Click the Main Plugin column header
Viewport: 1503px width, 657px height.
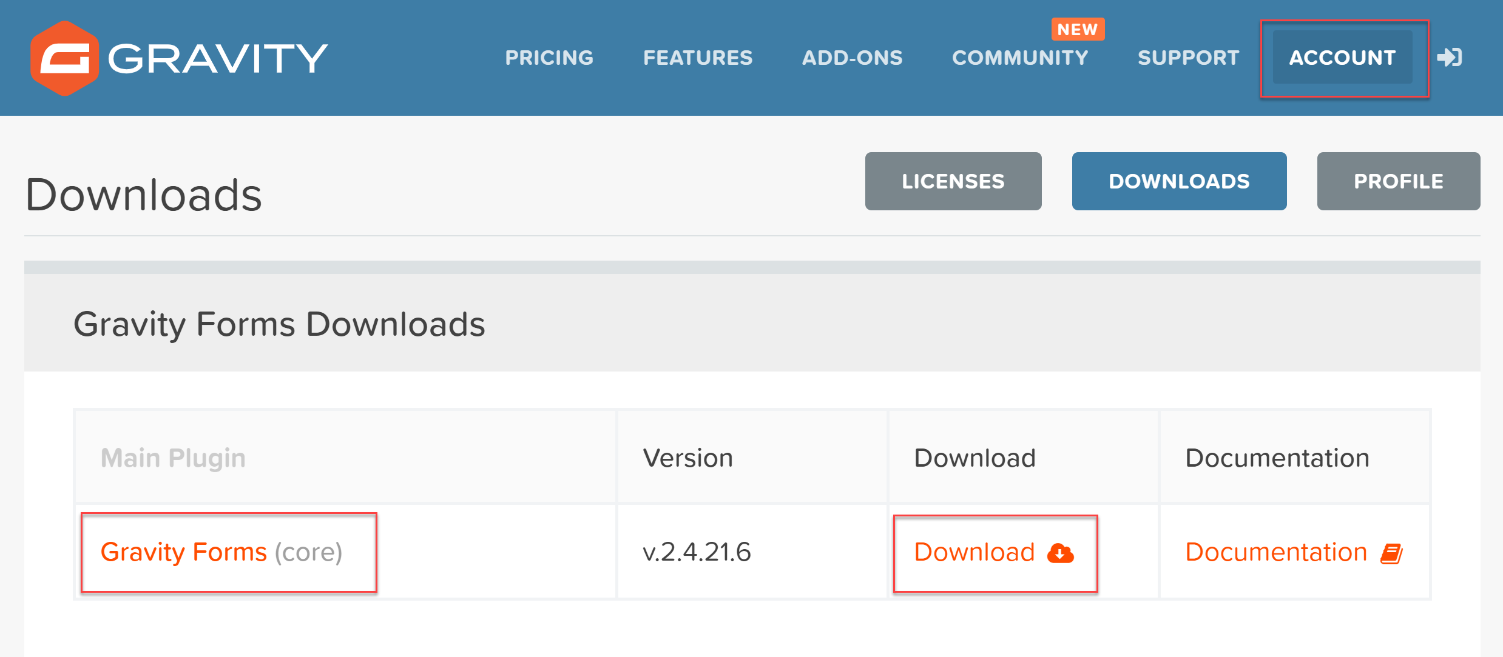point(174,458)
